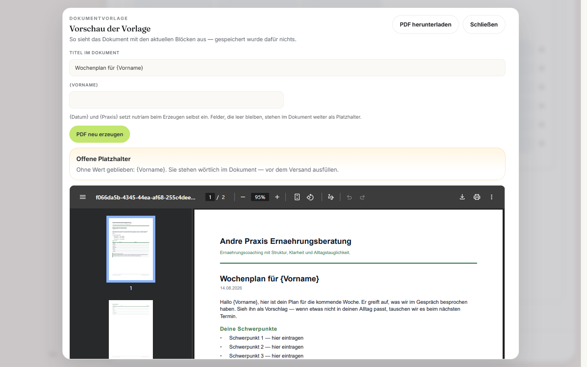Click the redo arrow in PDF toolbar

click(362, 197)
